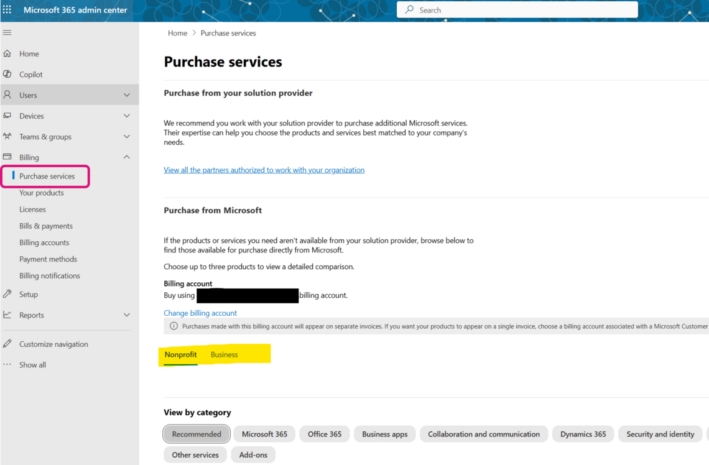Click the Show all ellipsis icon

7,364
